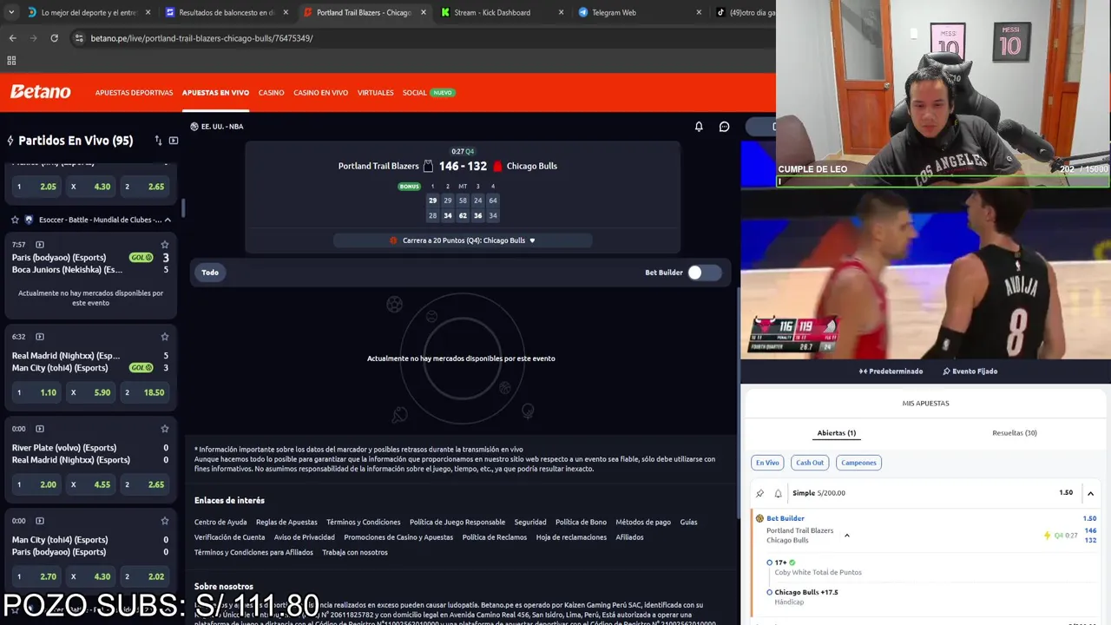Collapse the Esoccer Battle Mundial de Clubes group

(168, 220)
